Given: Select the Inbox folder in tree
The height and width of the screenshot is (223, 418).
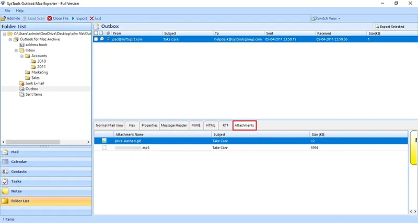Looking at the screenshot, I should coord(30,50).
